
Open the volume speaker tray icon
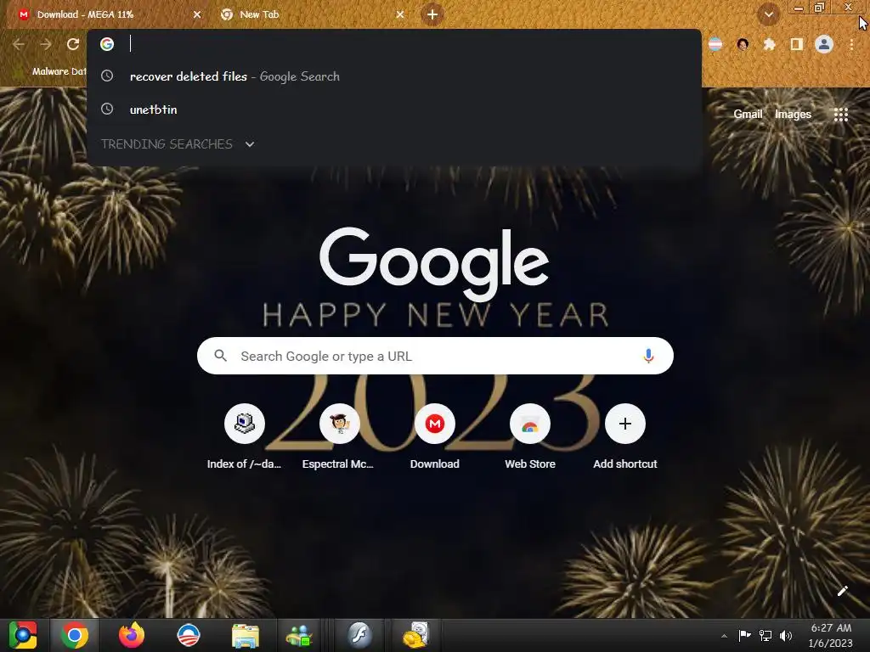(x=786, y=635)
